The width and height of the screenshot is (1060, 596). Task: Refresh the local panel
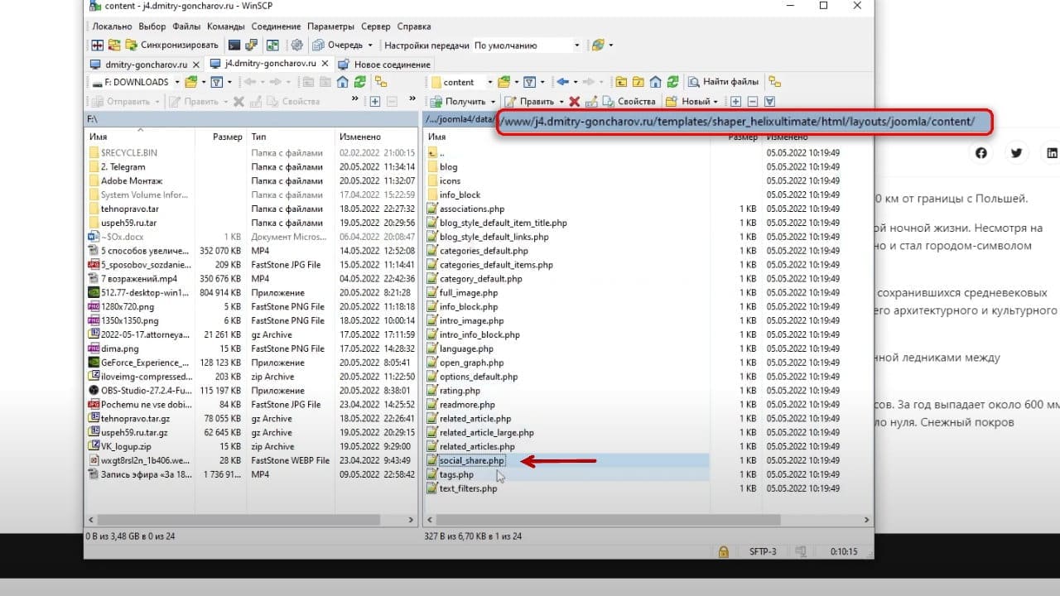pyautogui.click(x=359, y=82)
